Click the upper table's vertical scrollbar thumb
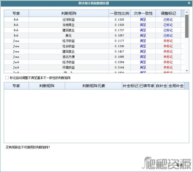Screen dimensions: 193x172 (x=187, y=26)
